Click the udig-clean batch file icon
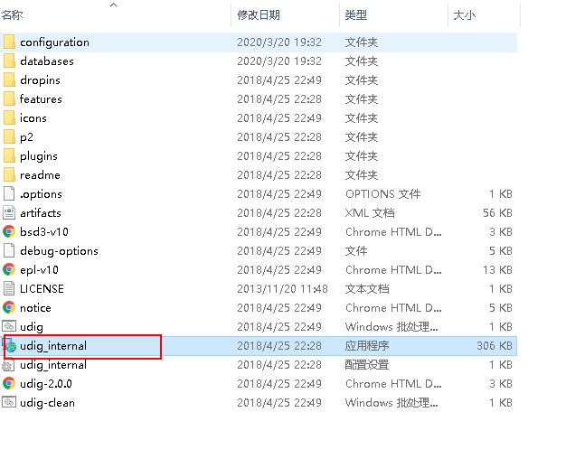This screenshot has width=566, height=459. pyautogui.click(x=9, y=403)
